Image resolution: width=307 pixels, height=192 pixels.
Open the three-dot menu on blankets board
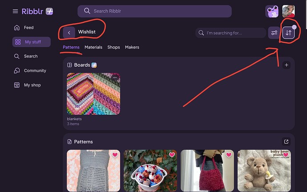click(115, 78)
